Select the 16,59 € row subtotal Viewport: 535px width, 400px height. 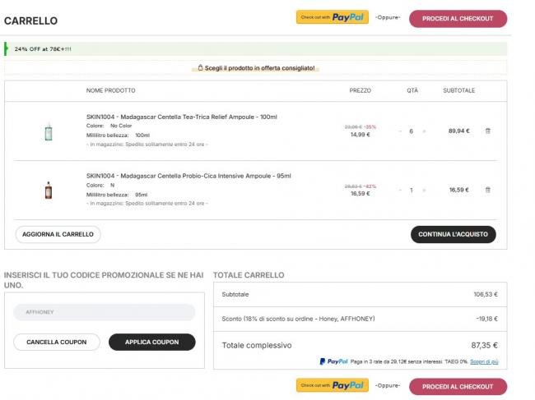[459, 190]
